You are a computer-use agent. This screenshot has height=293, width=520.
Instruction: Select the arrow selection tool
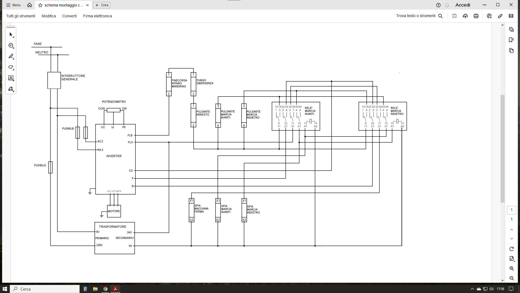click(x=11, y=35)
